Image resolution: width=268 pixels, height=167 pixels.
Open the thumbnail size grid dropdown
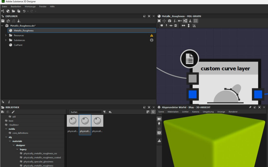coord(148,112)
